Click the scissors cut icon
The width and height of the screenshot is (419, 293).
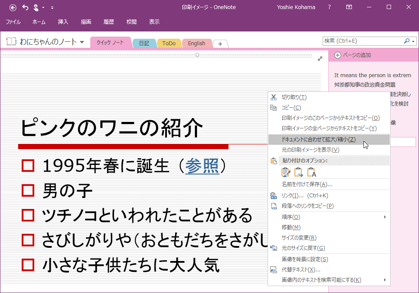[273, 97]
